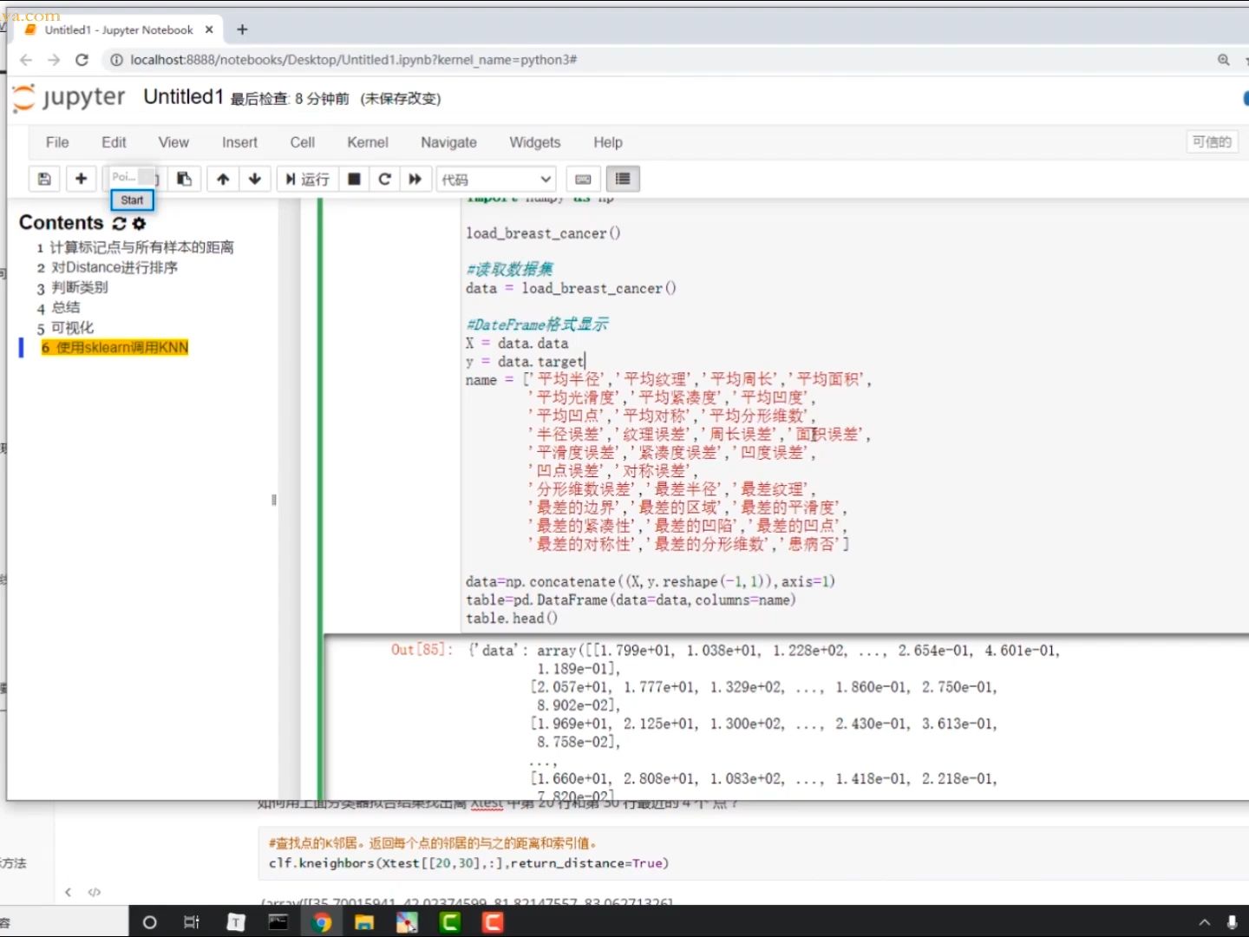1249x937 pixels.
Task: Restart and run all with fast-forward icon
Action: [415, 179]
